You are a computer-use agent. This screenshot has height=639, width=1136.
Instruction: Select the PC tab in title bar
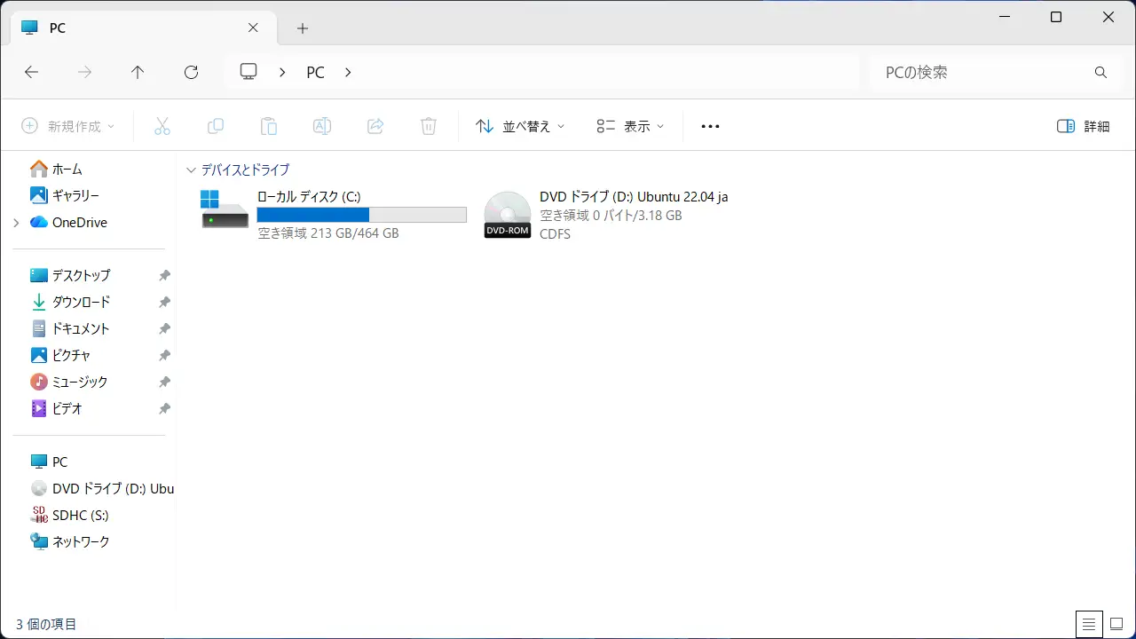pos(133,28)
